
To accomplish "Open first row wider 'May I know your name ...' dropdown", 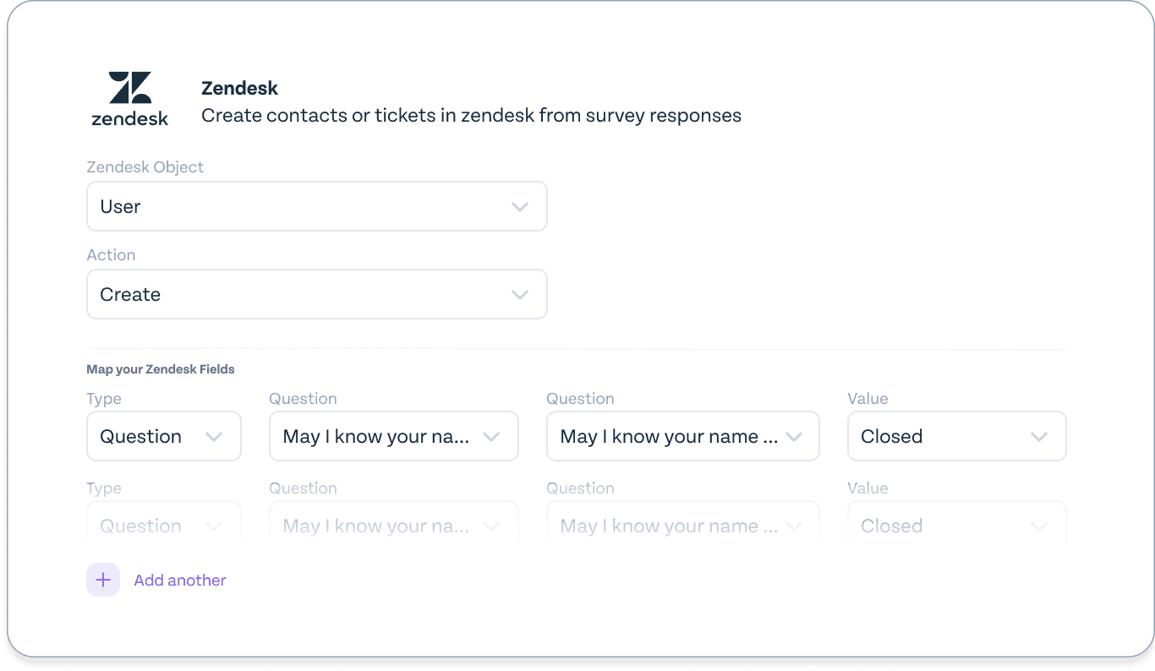I will 683,436.
